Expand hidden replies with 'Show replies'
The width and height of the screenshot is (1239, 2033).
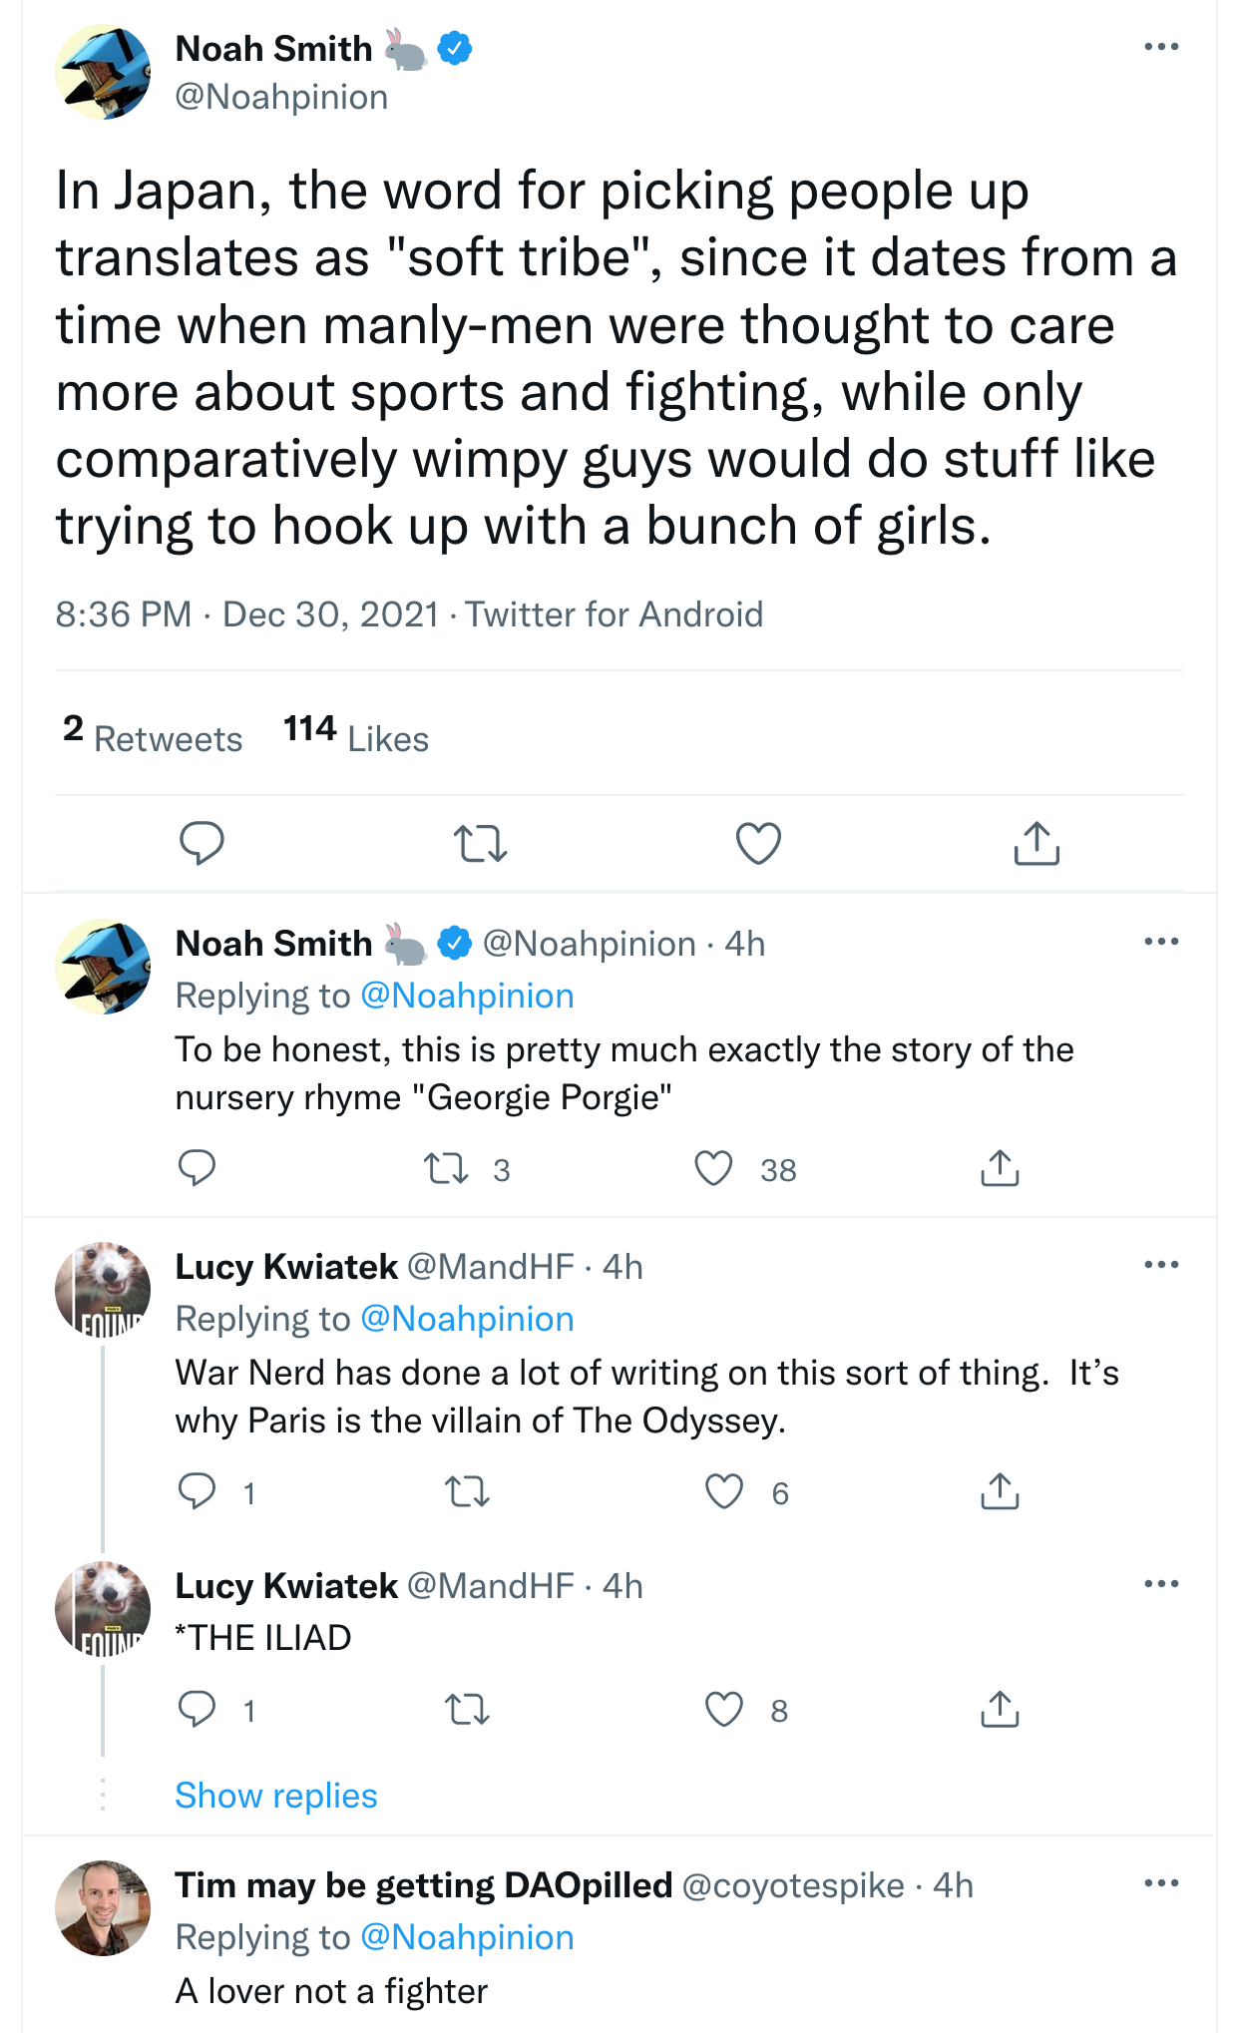276,1796
